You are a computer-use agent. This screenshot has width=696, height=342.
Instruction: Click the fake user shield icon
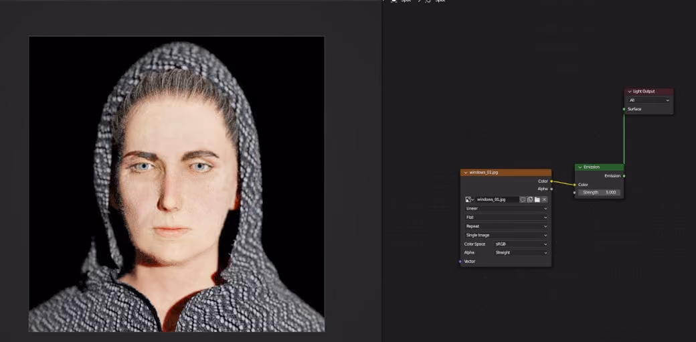pos(523,199)
